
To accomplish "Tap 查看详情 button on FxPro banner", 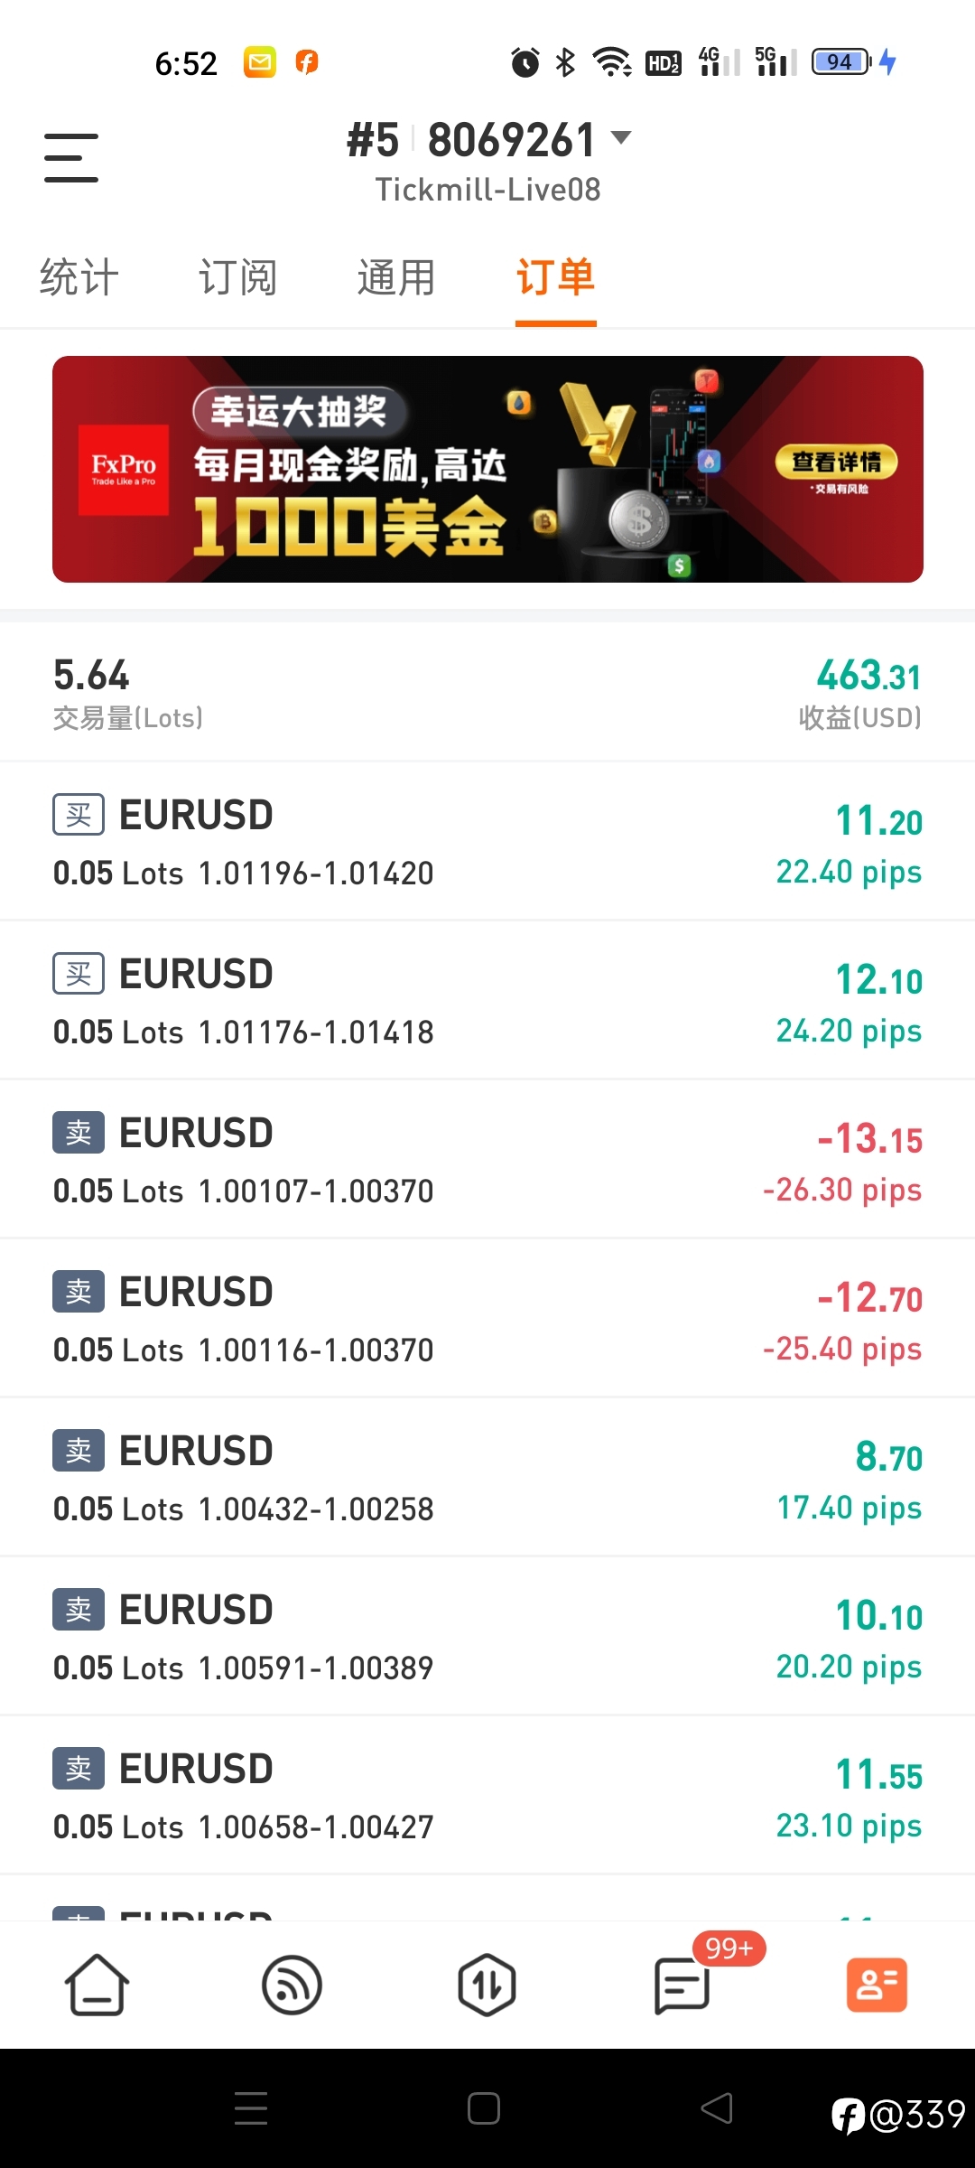I will [x=837, y=463].
